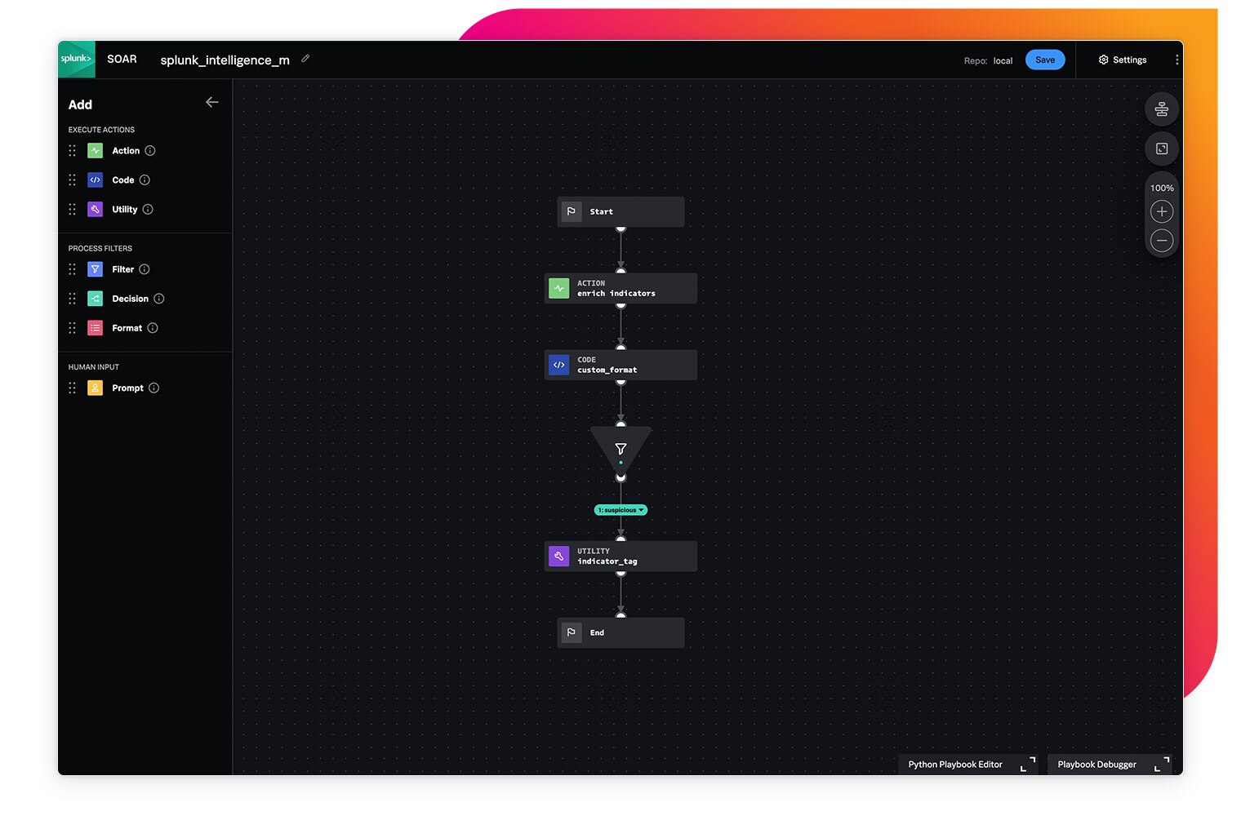Select the Filter funnel icon under Process Filters
This screenshot has width=1241, height=816.
click(x=95, y=268)
